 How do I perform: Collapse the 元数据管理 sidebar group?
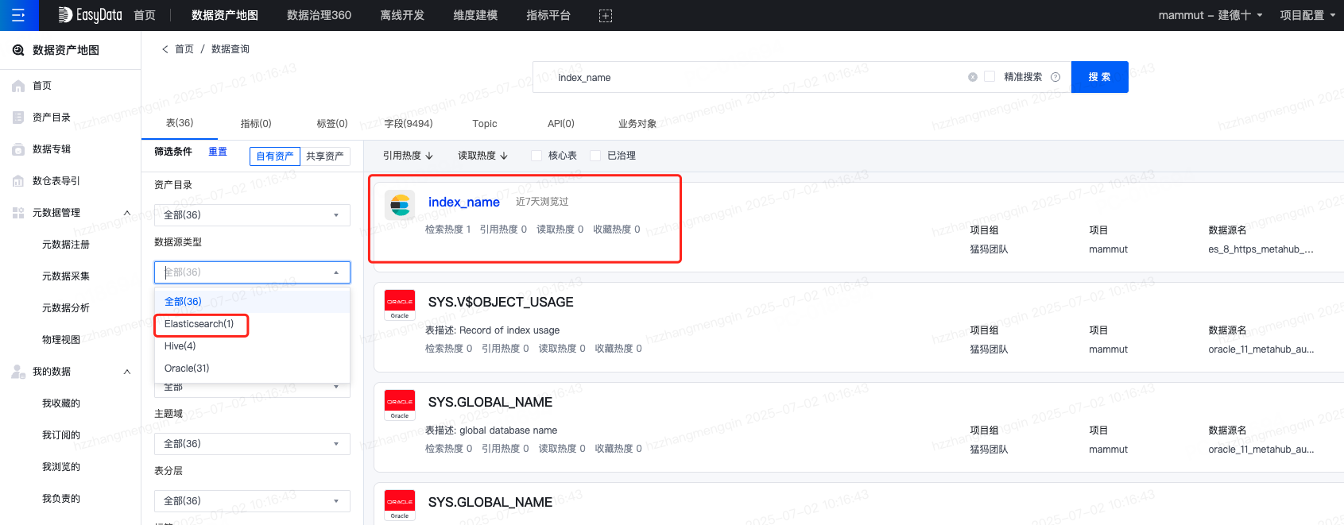coord(127,213)
